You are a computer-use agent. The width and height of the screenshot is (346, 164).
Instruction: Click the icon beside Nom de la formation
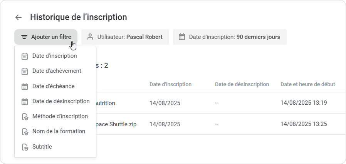pyautogui.click(x=25, y=132)
